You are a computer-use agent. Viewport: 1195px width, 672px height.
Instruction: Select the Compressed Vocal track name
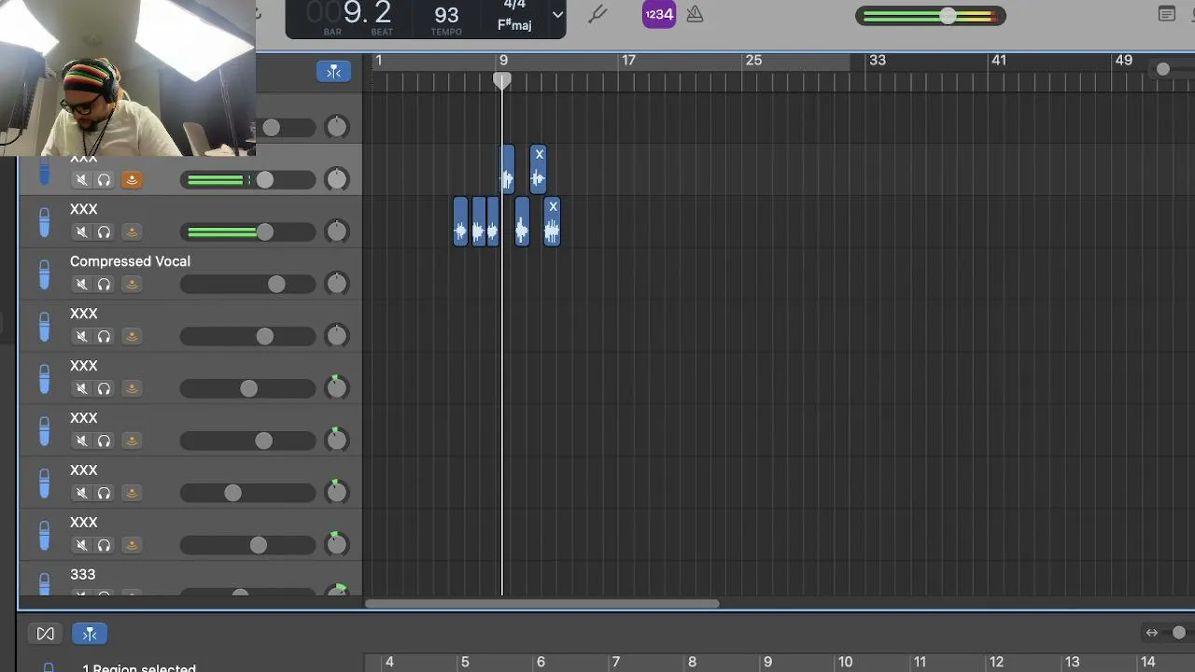130,261
